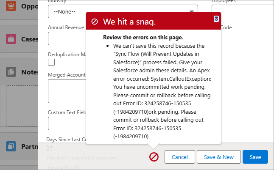Click the Employees input field

243,11
